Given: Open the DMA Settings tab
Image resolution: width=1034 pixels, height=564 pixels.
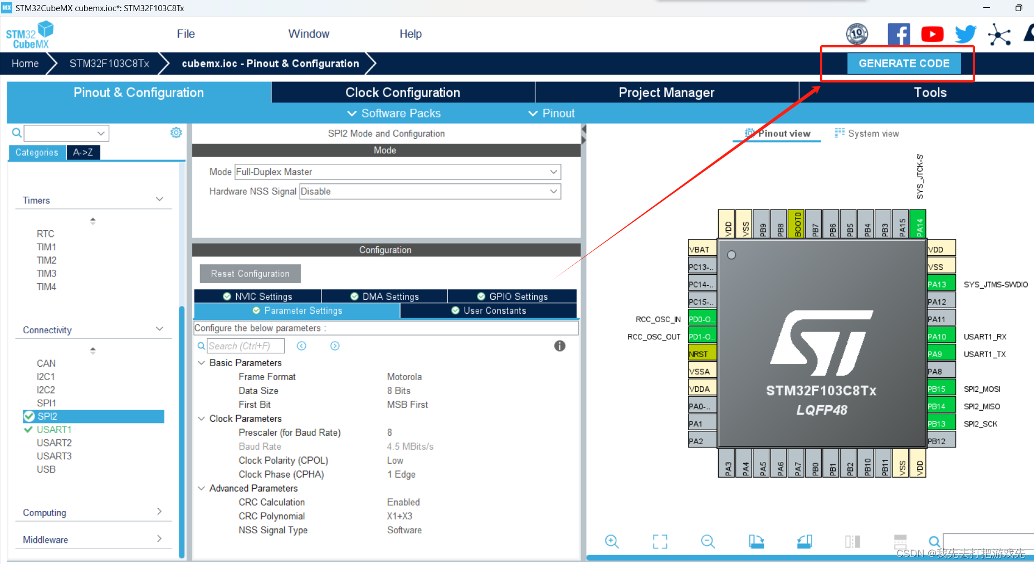Looking at the screenshot, I should (384, 296).
